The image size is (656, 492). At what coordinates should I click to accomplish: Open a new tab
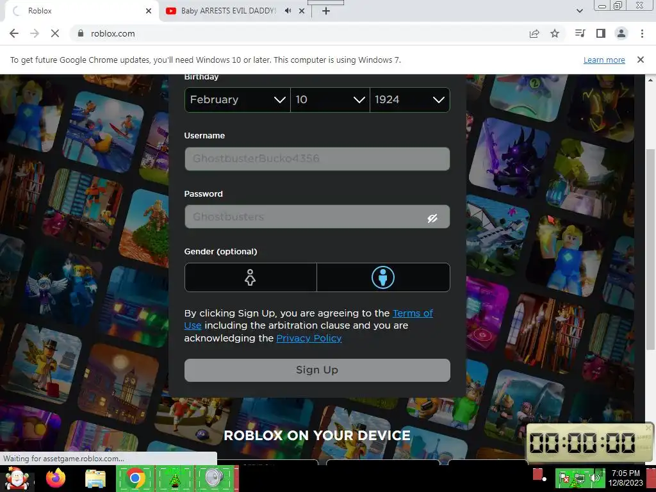[326, 11]
